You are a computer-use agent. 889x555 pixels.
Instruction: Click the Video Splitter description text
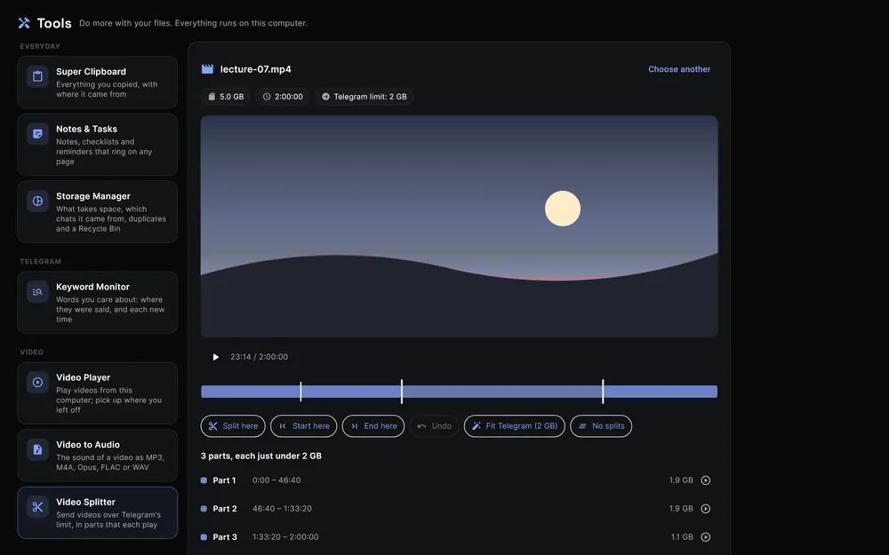pyautogui.click(x=108, y=519)
